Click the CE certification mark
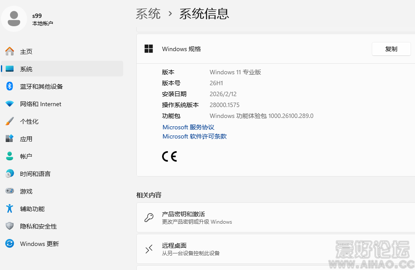Viewport: 415px width, 270px height. tap(169, 156)
